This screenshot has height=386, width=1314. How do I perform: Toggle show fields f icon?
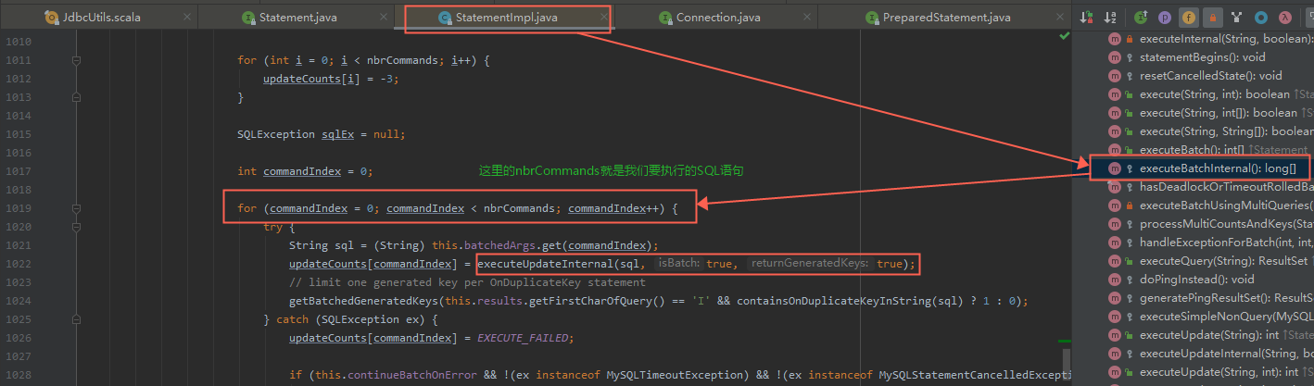tap(1188, 17)
